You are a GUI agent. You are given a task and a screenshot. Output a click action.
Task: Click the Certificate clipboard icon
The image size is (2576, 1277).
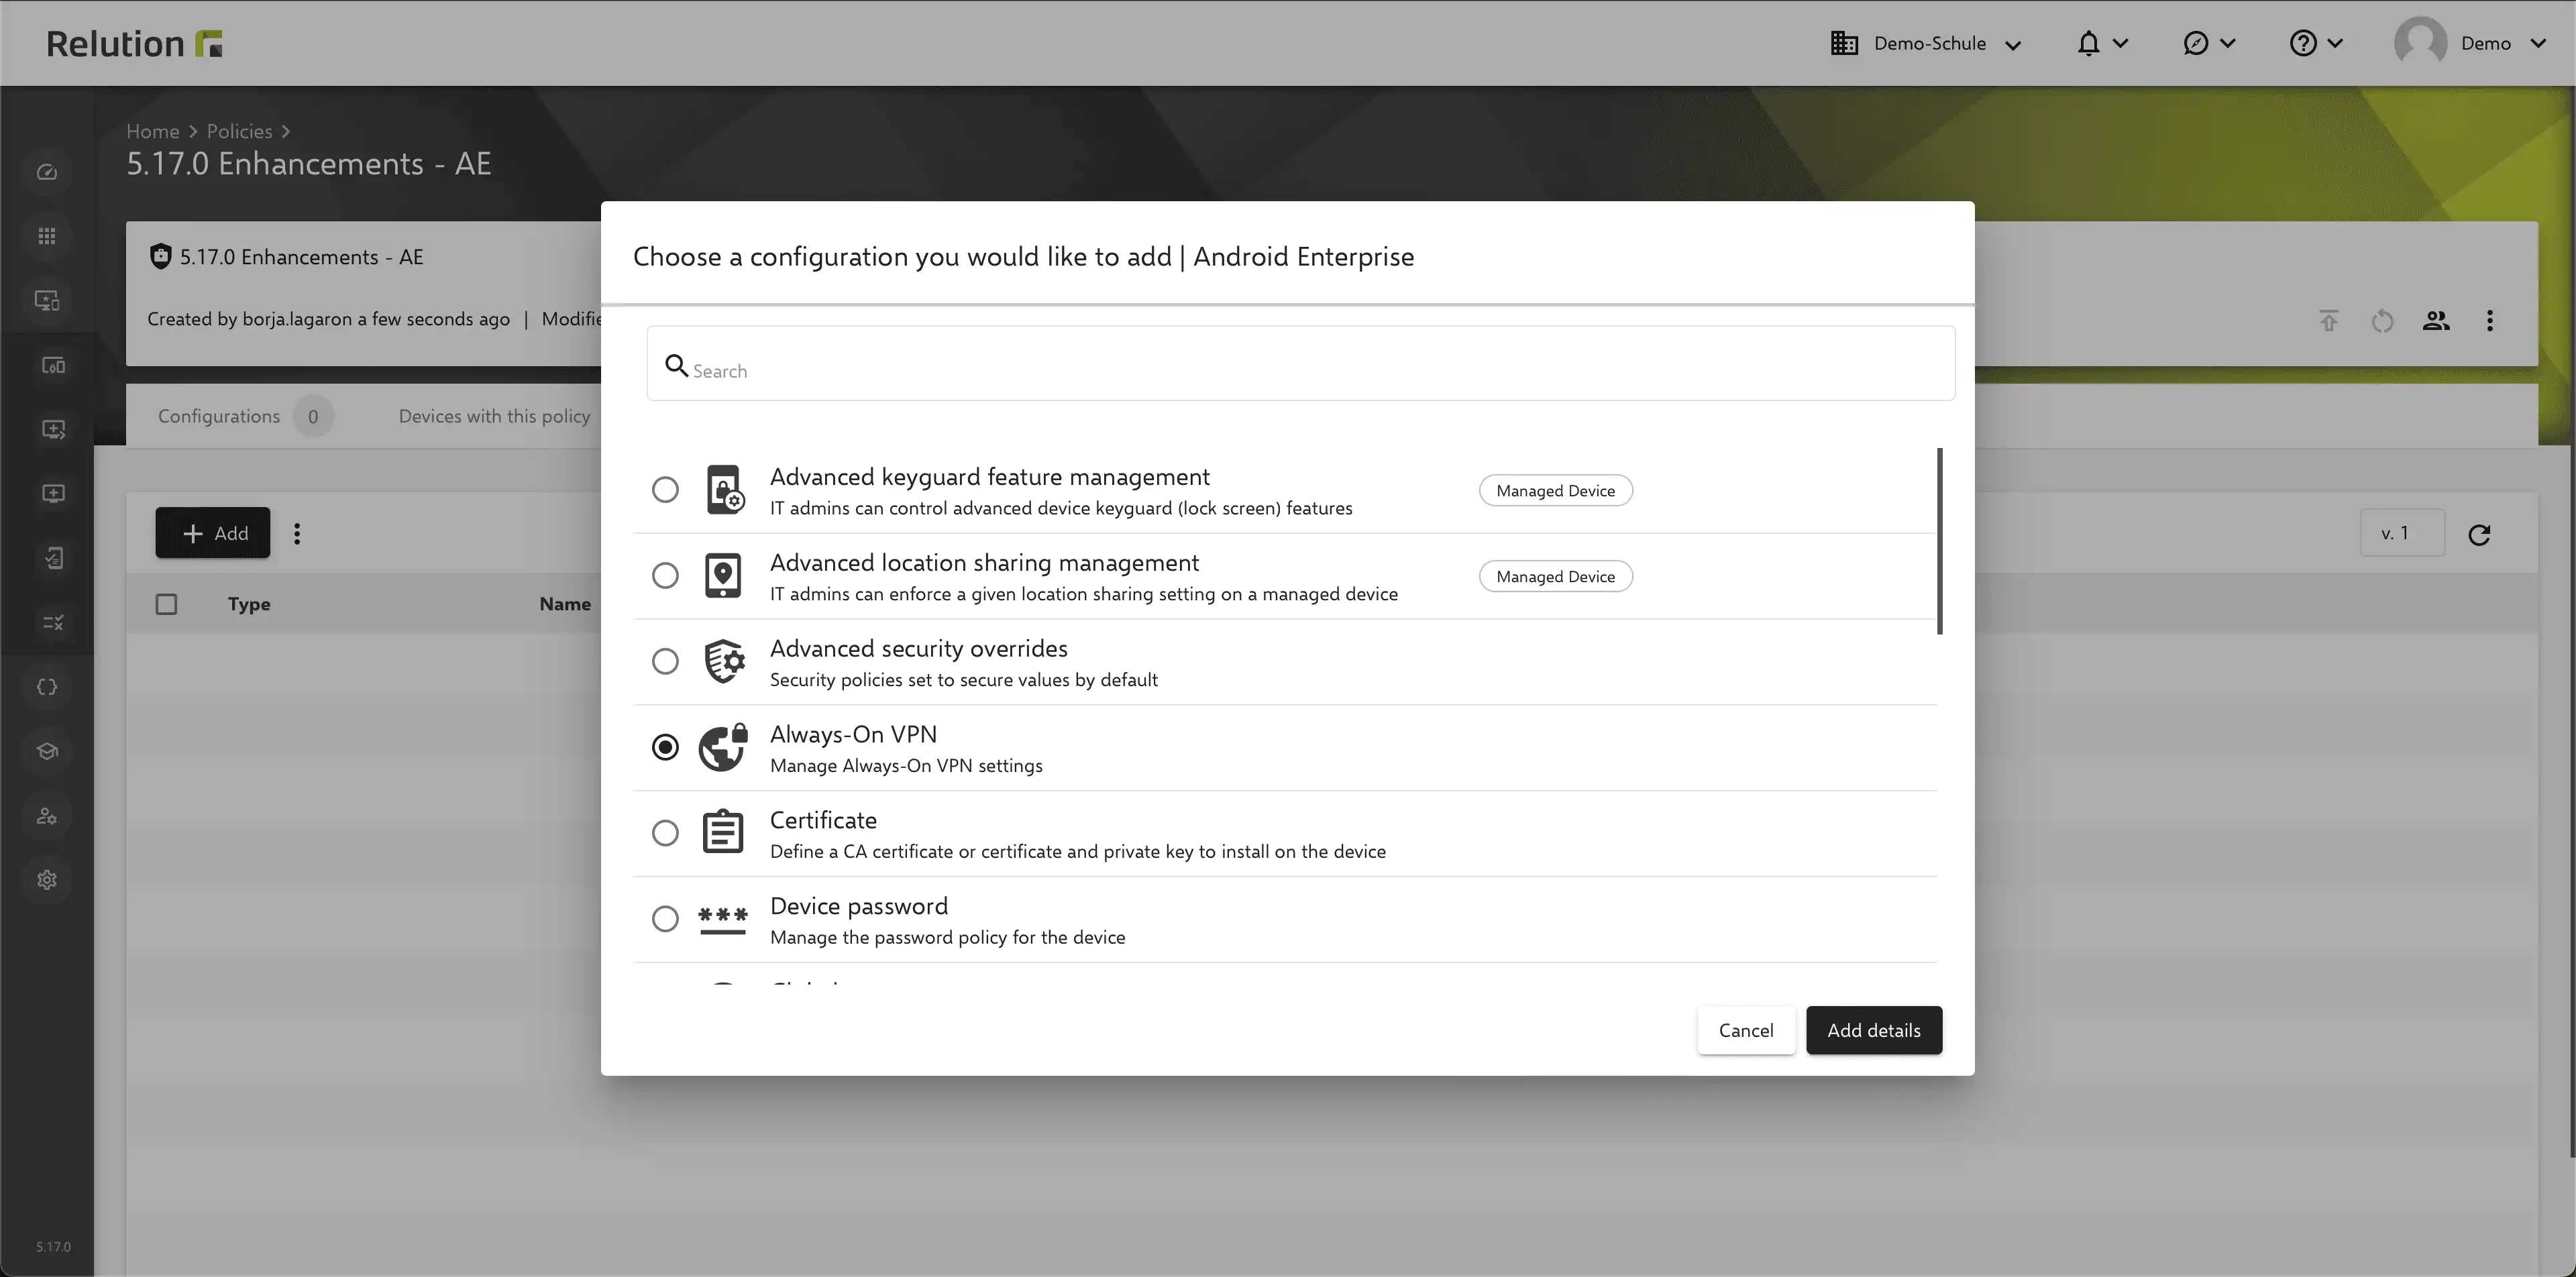(x=723, y=832)
